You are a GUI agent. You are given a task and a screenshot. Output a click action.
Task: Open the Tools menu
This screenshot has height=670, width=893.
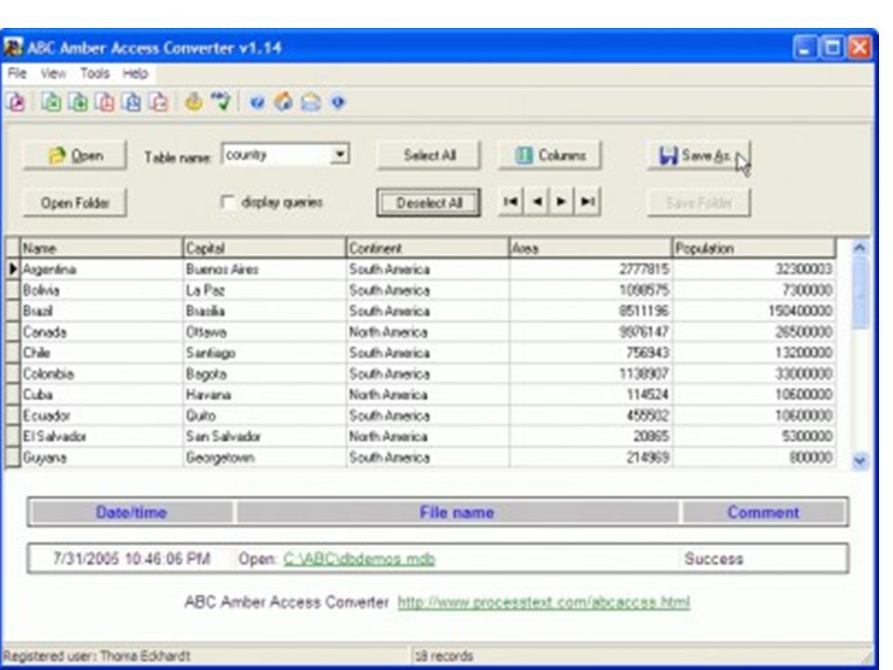coord(95,74)
